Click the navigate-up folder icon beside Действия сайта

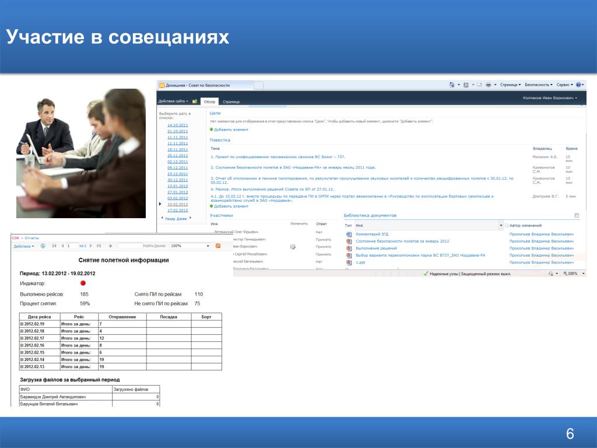(195, 101)
